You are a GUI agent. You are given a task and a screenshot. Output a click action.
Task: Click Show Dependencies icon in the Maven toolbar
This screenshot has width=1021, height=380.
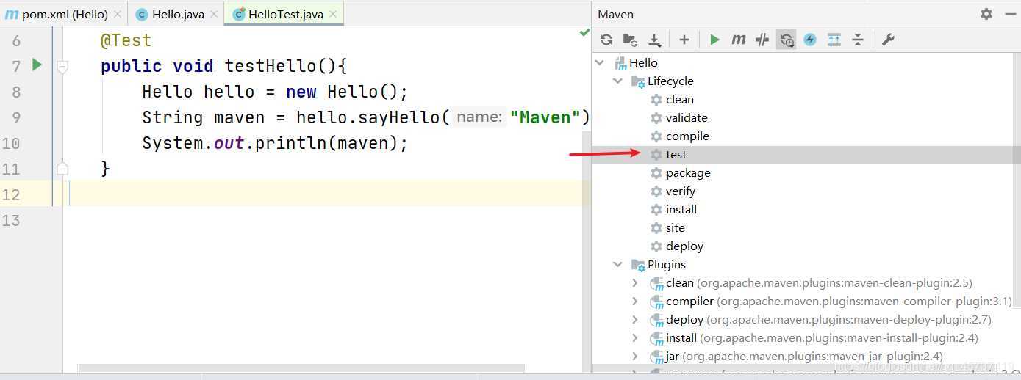(x=834, y=40)
